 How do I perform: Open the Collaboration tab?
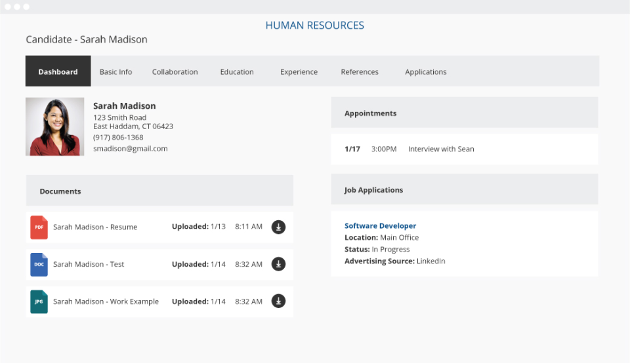coord(175,71)
